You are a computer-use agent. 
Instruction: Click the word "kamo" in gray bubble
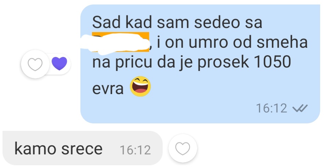[x=35, y=148]
